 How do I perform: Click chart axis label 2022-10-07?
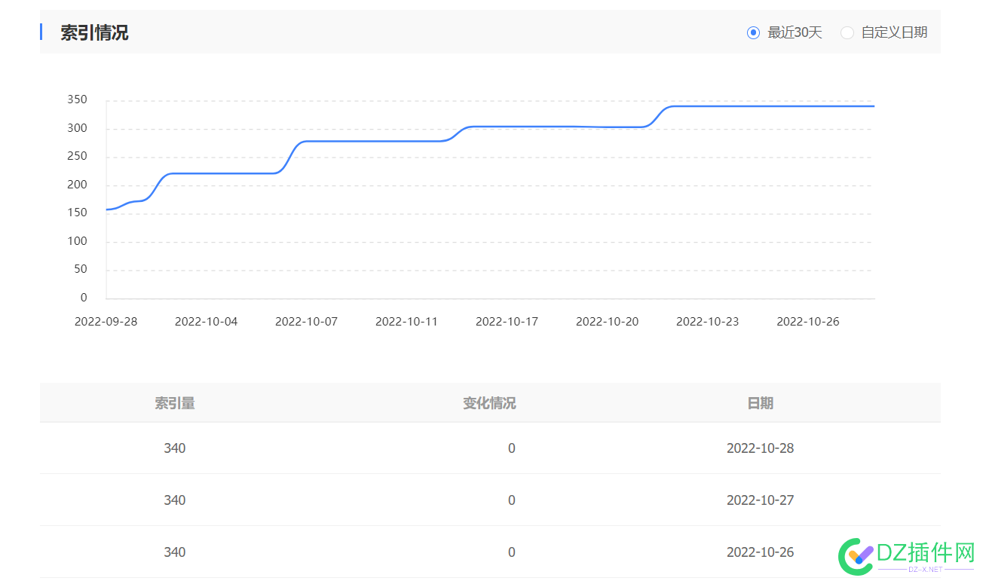click(306, 322)
